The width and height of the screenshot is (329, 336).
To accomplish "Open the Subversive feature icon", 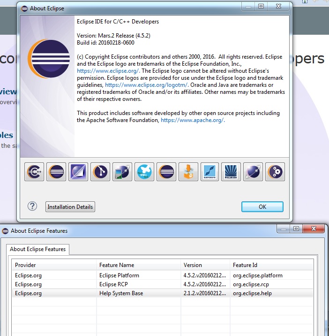I will point(210,172).
